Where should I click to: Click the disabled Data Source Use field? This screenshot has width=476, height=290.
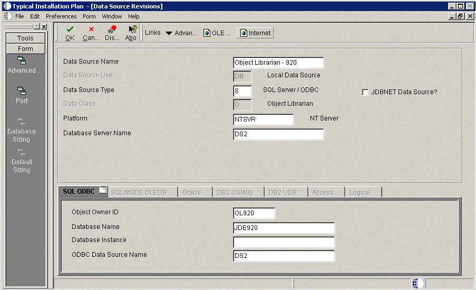pyautogui.click(x=242, y=76)
